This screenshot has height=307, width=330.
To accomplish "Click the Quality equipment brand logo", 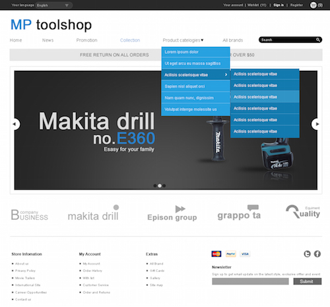I will point(303,212).
